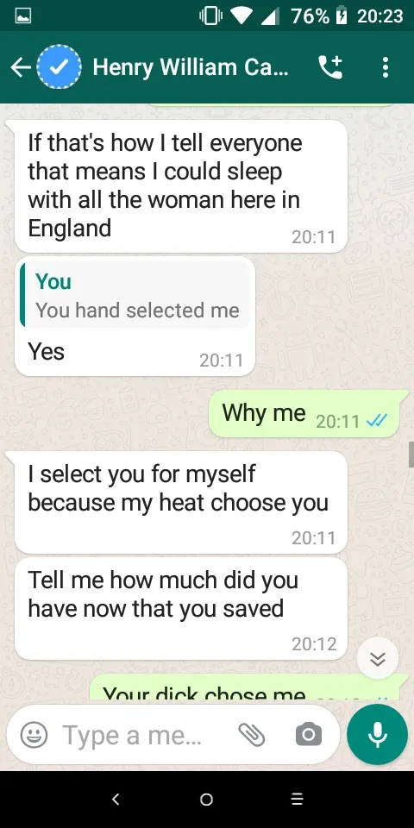Click the chat scrollbar handle

[411, 455]
